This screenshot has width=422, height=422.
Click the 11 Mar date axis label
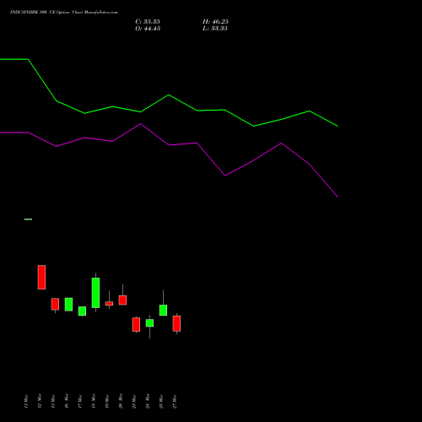pos(26,402)
